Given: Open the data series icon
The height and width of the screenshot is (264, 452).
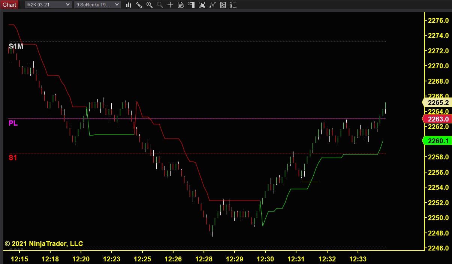Looking at the screenshot, I should pyautogui.click(x=202, y=4).
